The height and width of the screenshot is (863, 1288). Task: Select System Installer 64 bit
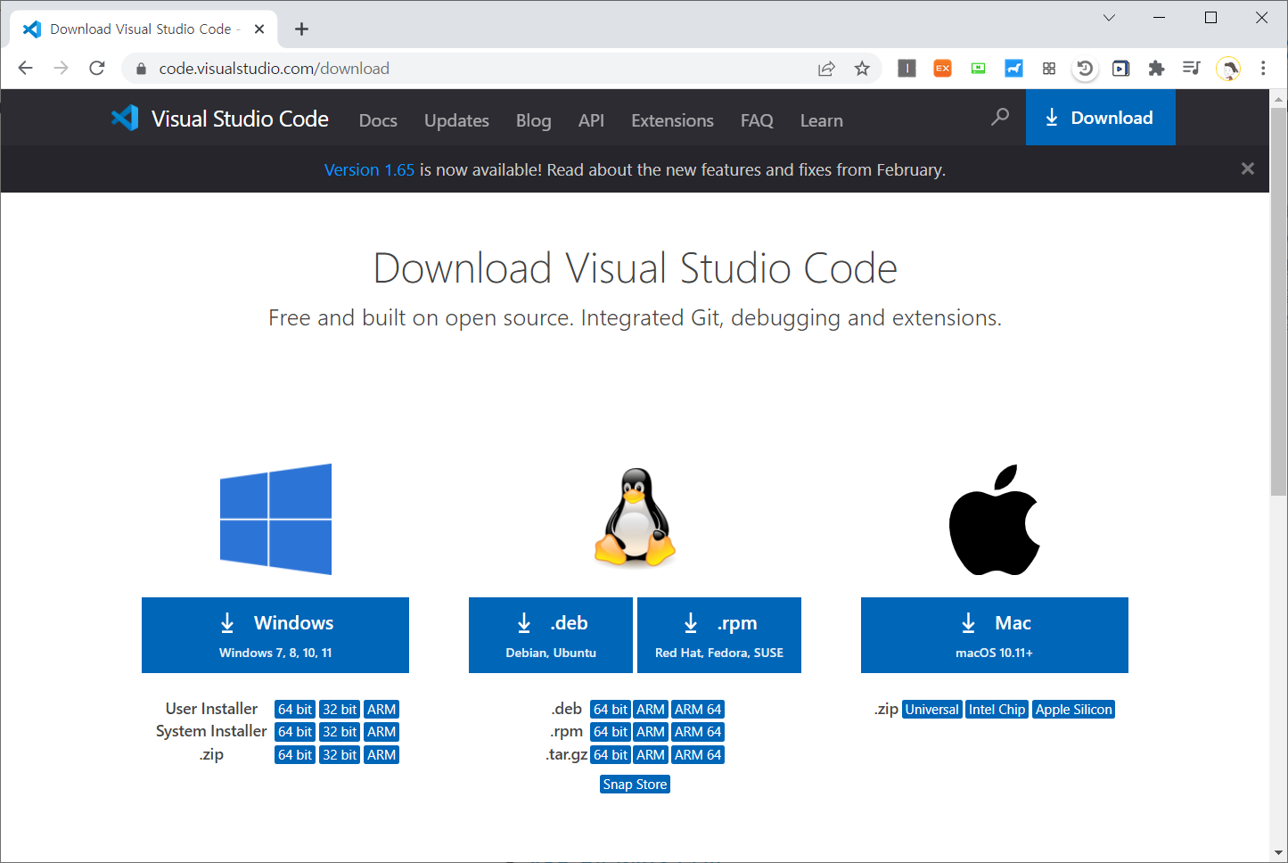295,732
